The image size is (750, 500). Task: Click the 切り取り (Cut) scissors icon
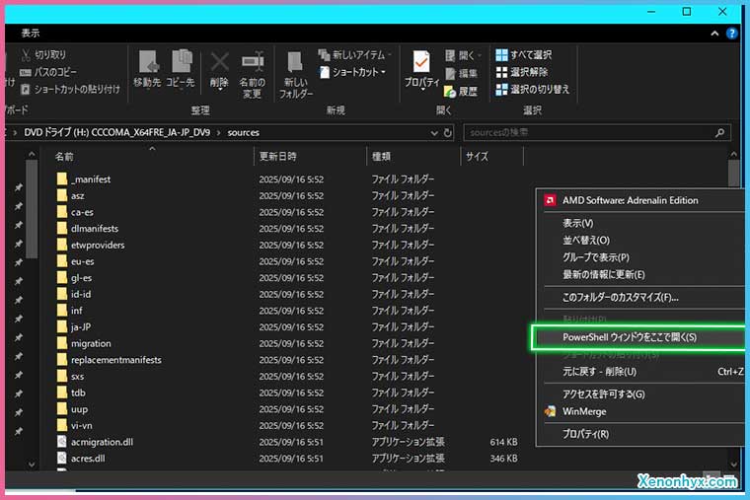[x=27, y=55]
